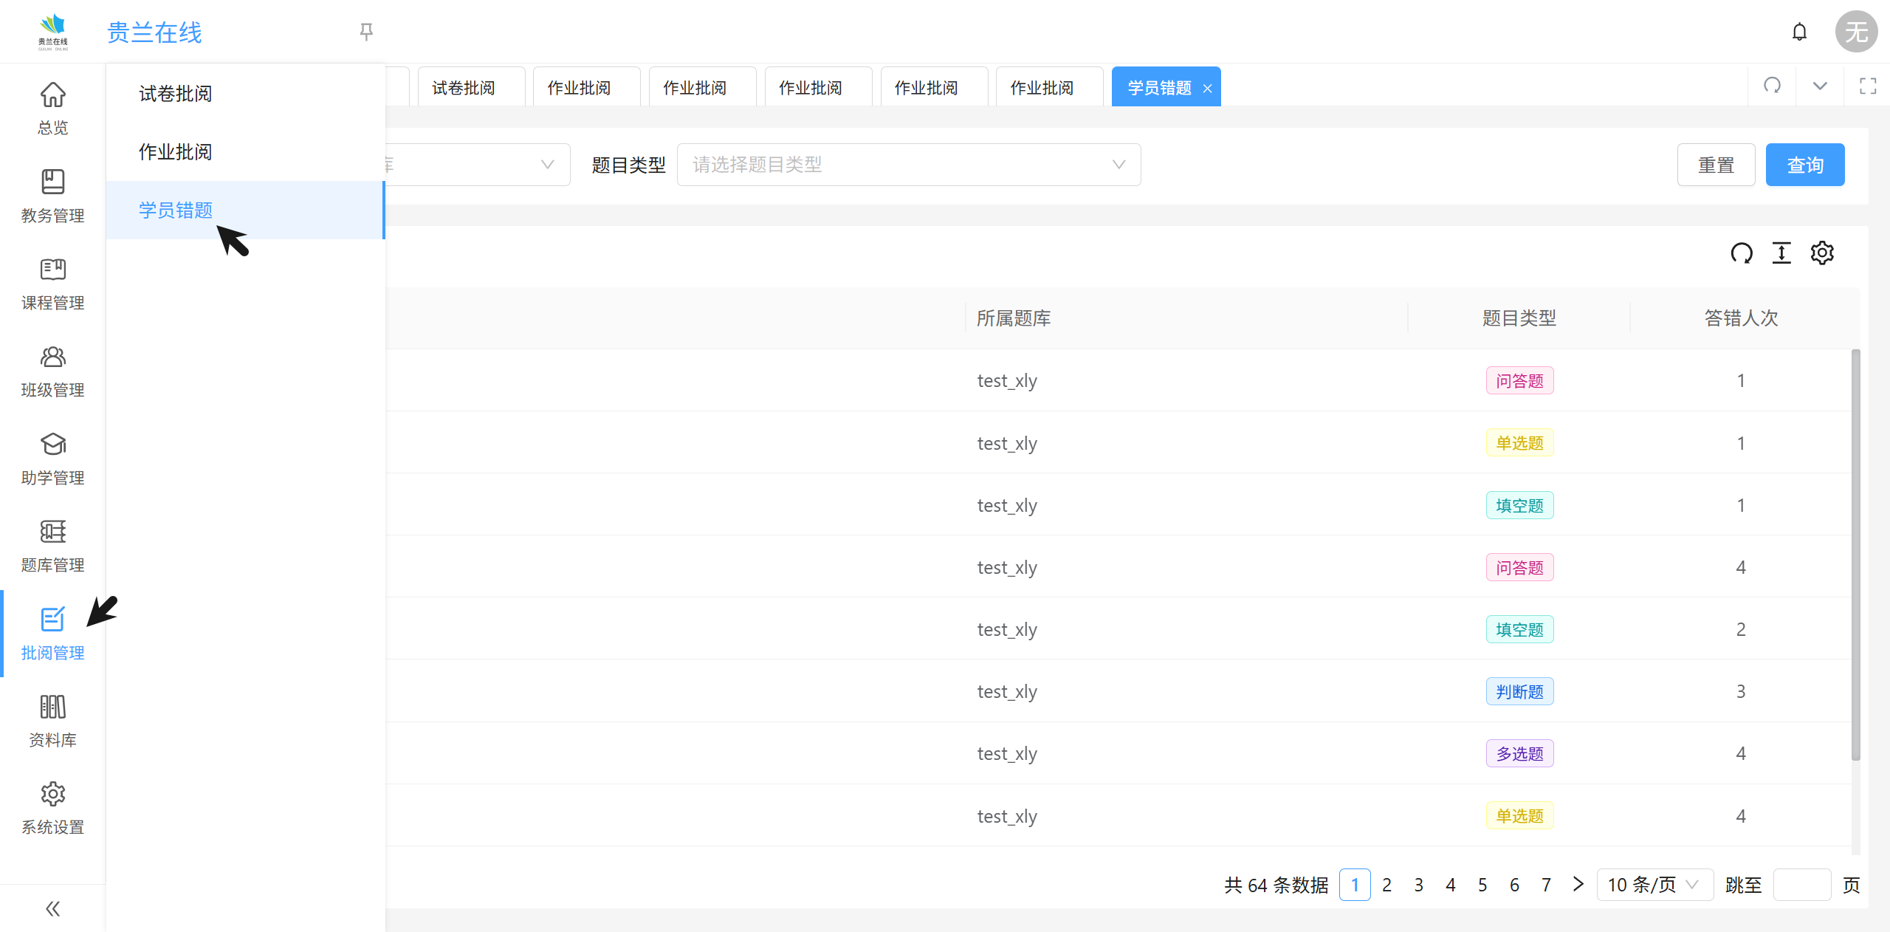The image size is (1890, 932).
Task: Select 试卷批阅 in submenu
Action: 176,94
